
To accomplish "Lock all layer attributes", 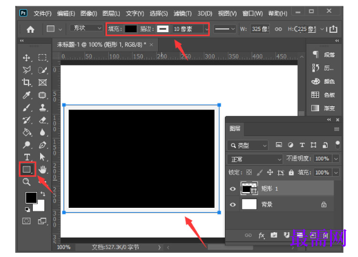I will (x=291, y=173).
